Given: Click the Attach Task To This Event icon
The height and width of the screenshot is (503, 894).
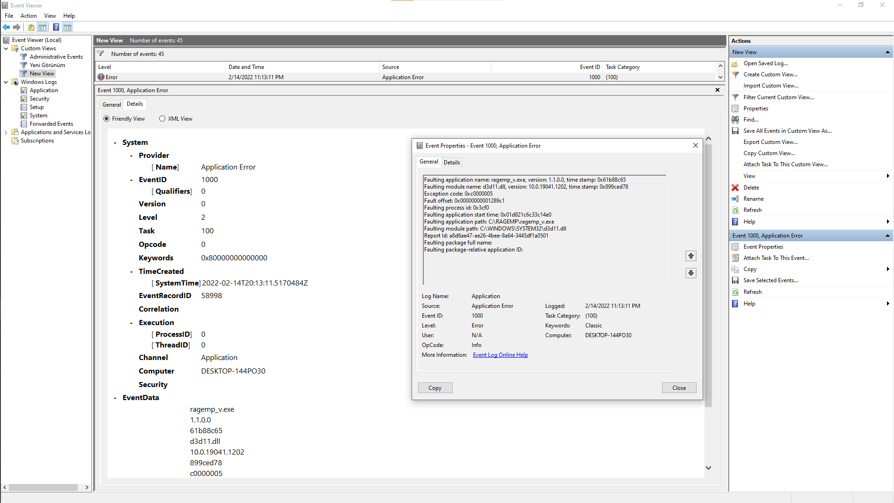Looking at the screenshot, I should pos(735,258).
